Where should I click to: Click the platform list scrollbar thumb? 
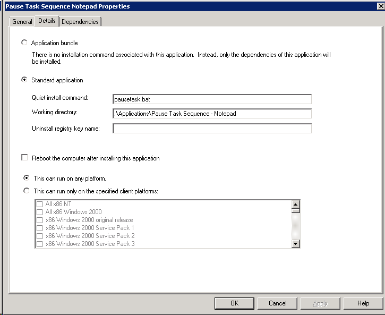pos(296,211)
